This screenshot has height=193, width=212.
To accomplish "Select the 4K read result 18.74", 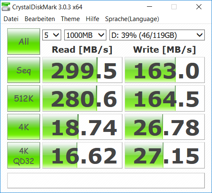I will click(x=82, y=127).
